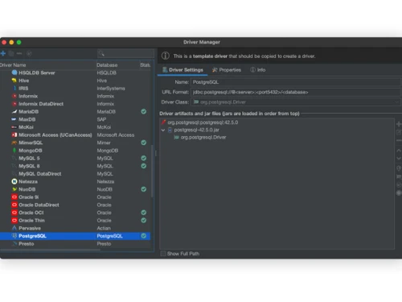Click the plus Add artifact icon beside jar list
402x302 pixels.
(x=399, y=124)
